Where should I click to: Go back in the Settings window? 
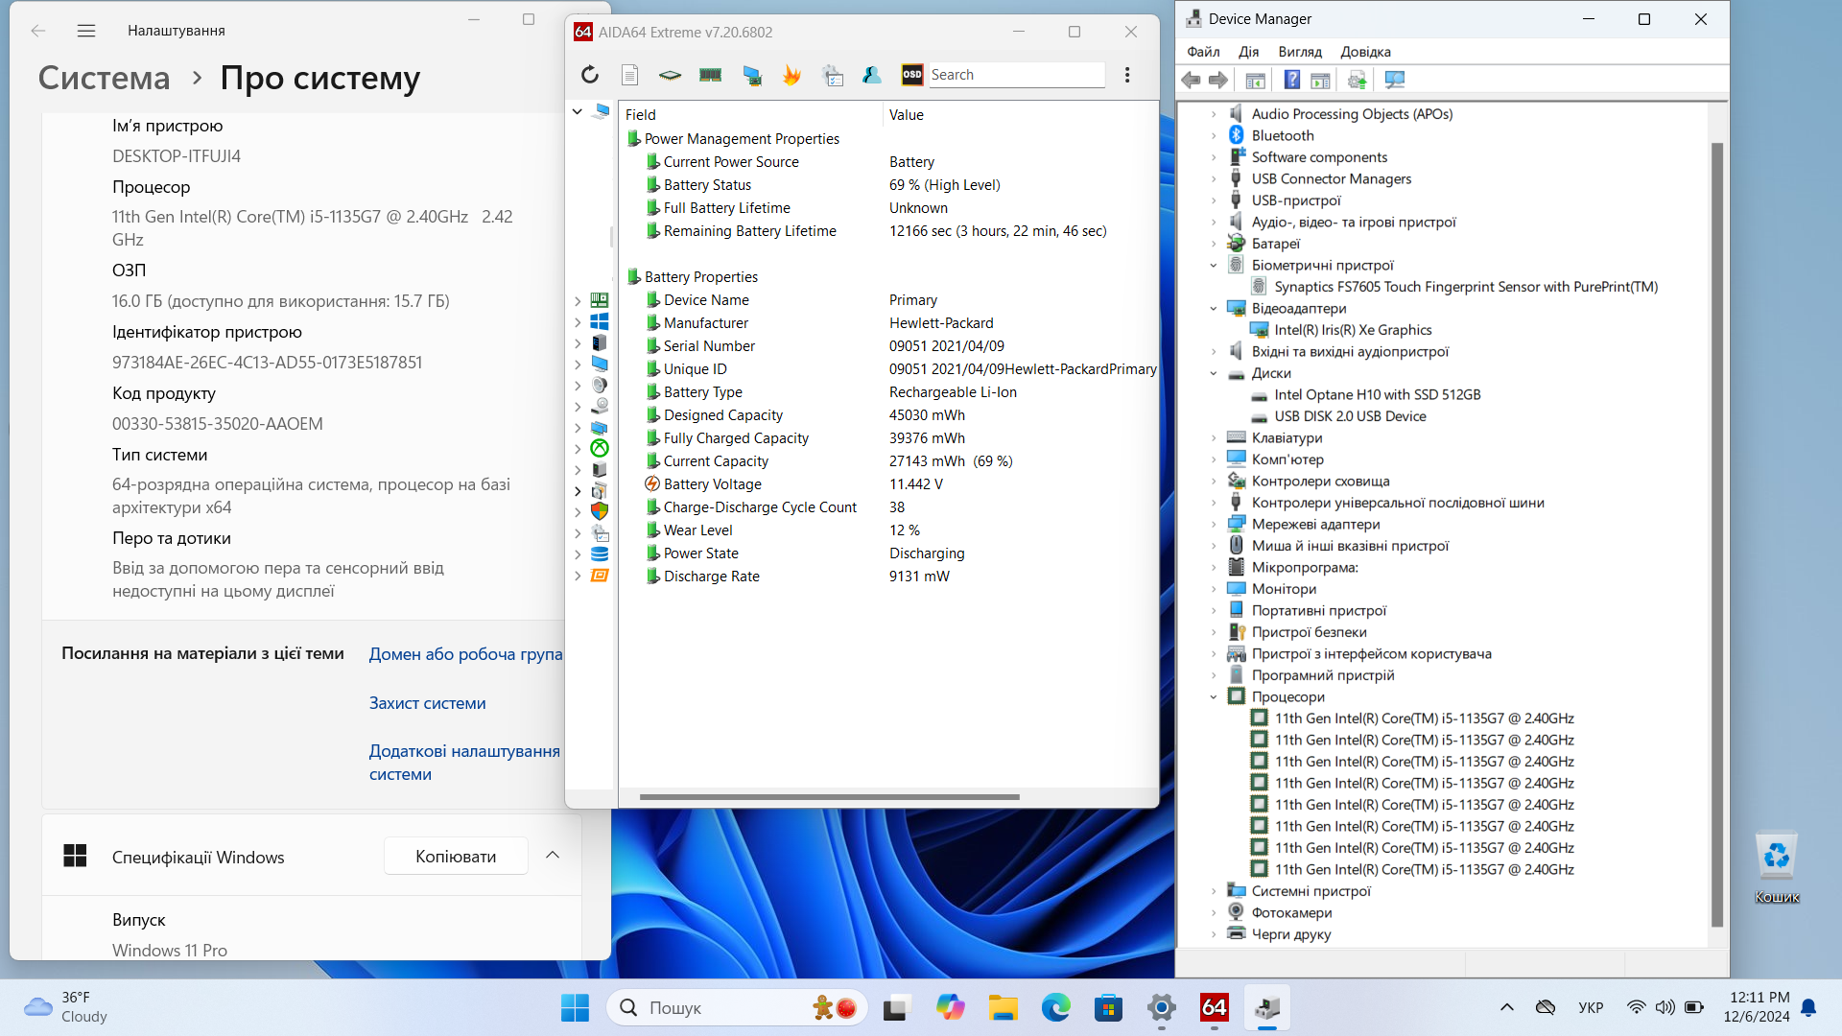point(38,31)
